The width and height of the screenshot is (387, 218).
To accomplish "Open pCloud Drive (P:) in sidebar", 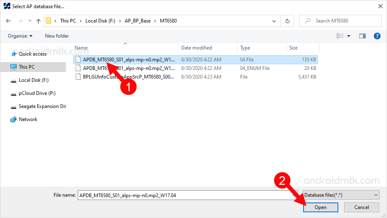I will click(x=37, y=93).
